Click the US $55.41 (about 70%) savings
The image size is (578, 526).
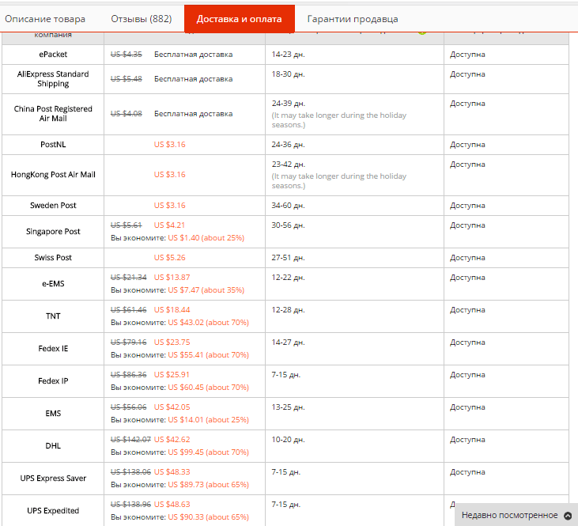tap(208, 355)
